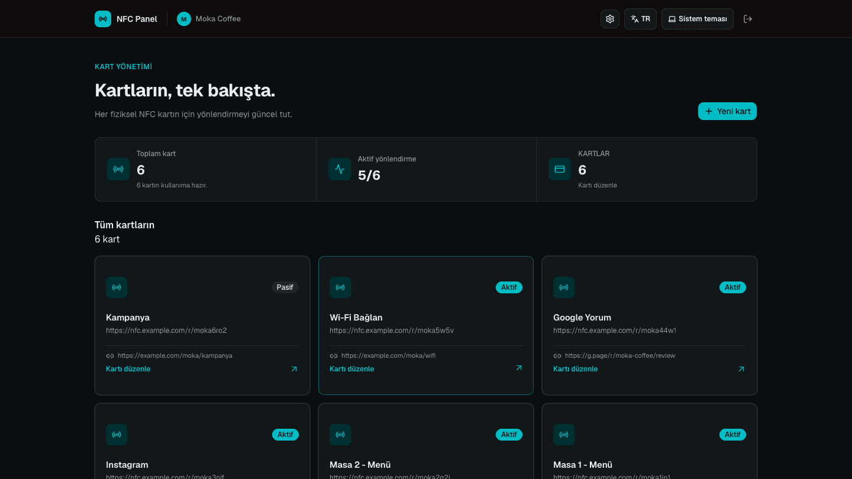Viewport: 852px width, 479px height.
Task: Click the NFC Panel title text
Action: tap(137, 19)
